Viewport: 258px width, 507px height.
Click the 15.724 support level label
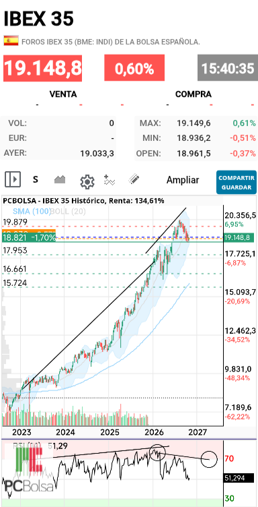pyautogui.click(x=15, y=283)
